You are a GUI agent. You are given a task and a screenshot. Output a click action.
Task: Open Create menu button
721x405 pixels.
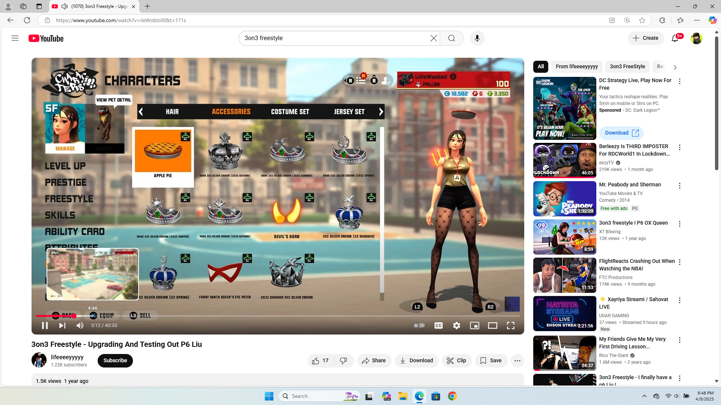[x=646, y=38]
